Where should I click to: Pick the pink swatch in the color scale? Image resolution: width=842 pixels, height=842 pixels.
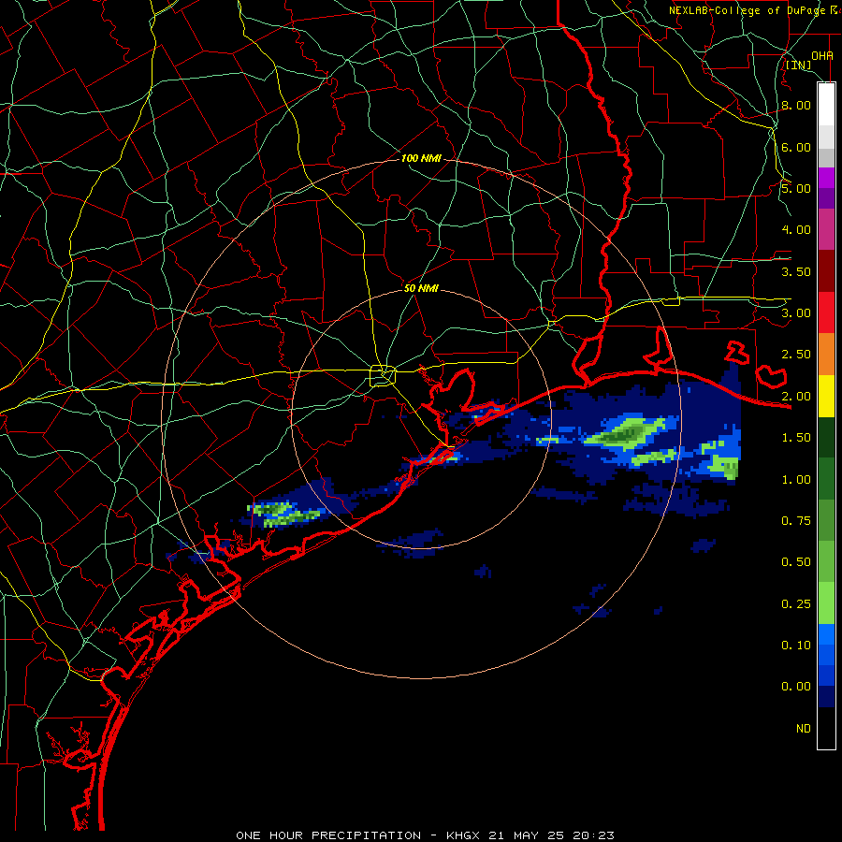click(x=826, y=229)
